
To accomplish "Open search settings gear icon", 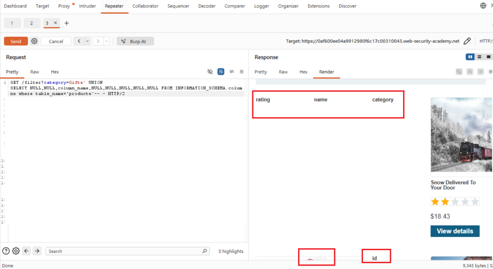I will [16, 251].
